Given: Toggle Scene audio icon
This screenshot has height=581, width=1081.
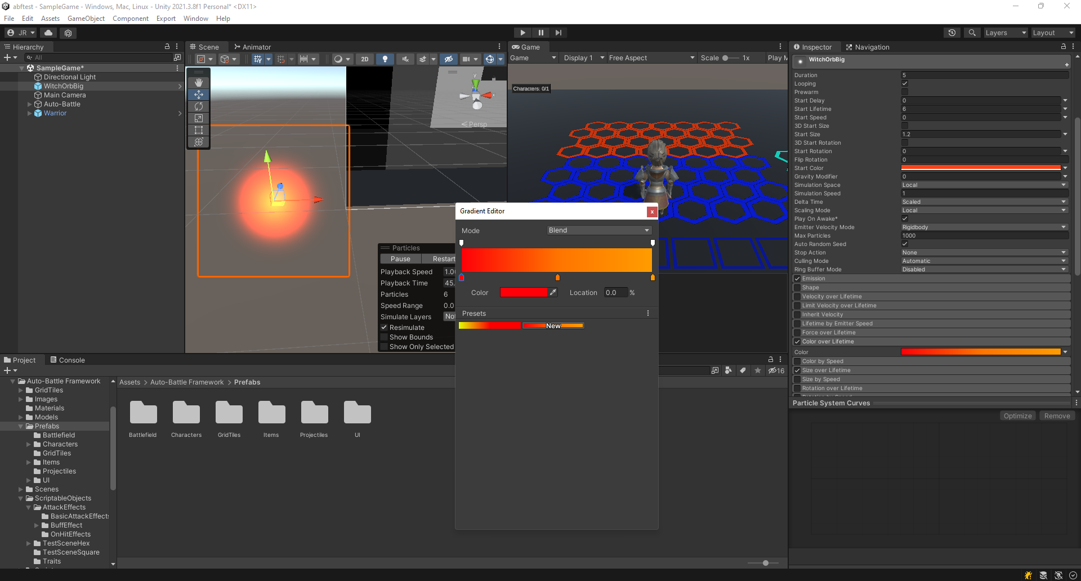Looking at the screenshot, I should click(x=405, y=59).
